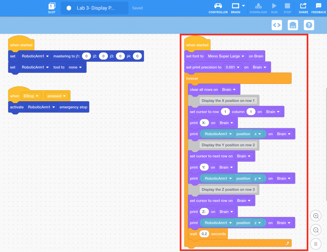Open the monitor console icon
327x252 pixels.
(293, 25)
